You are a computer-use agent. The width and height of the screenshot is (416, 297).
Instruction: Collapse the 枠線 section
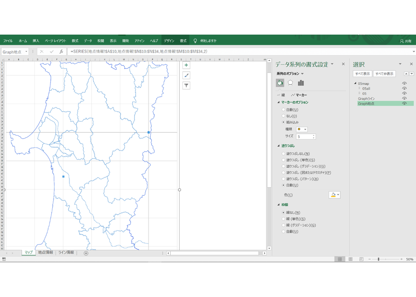pos(278,205)
